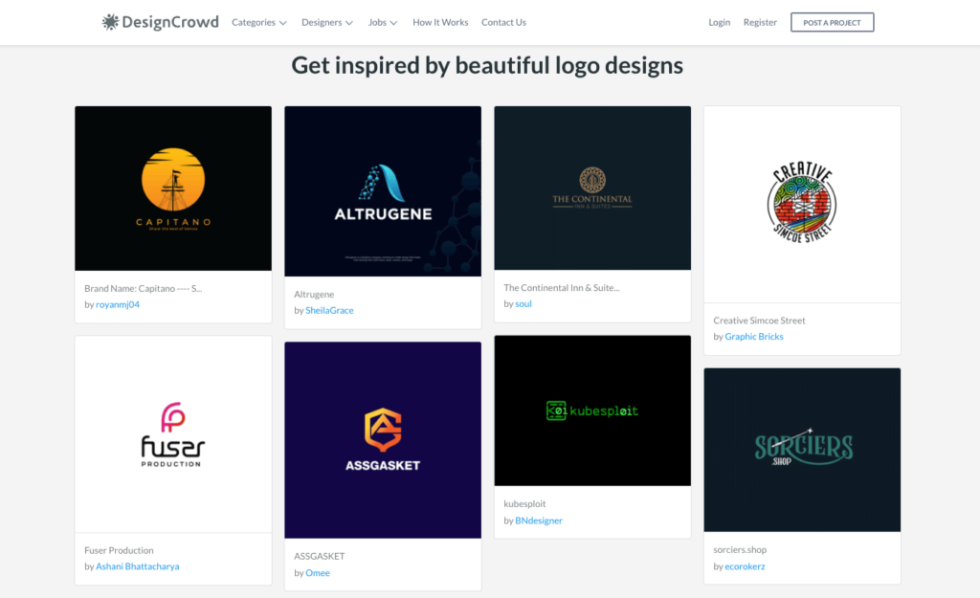The image size is (980, 598).
Task: Open the Altrugene logo thumbnail
Action: tap(383, 191)
